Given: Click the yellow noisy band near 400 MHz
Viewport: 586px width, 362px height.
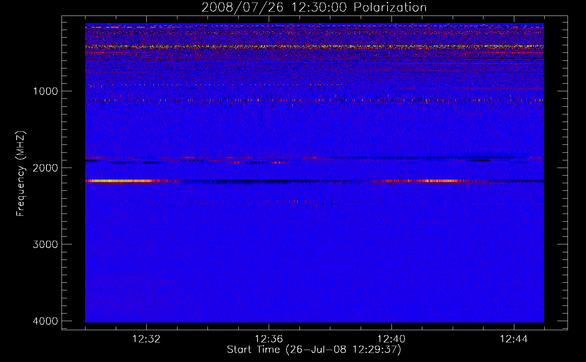Looking at the screenshot, I should pos(314,47).
